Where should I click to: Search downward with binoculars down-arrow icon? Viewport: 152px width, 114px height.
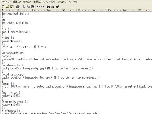(57, 7)
